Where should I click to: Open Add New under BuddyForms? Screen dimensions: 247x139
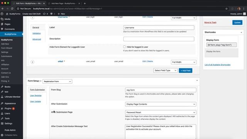[x=5, y=44]
